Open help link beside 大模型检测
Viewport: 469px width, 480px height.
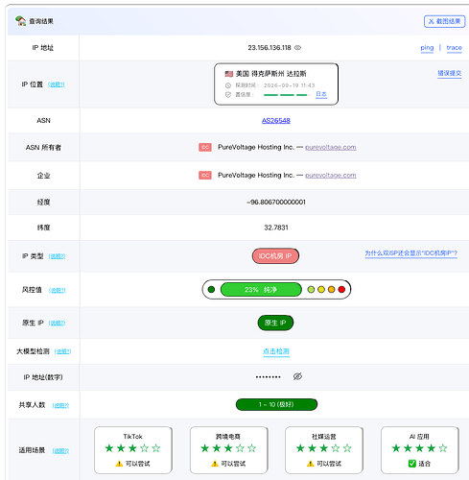coord(62,351)
